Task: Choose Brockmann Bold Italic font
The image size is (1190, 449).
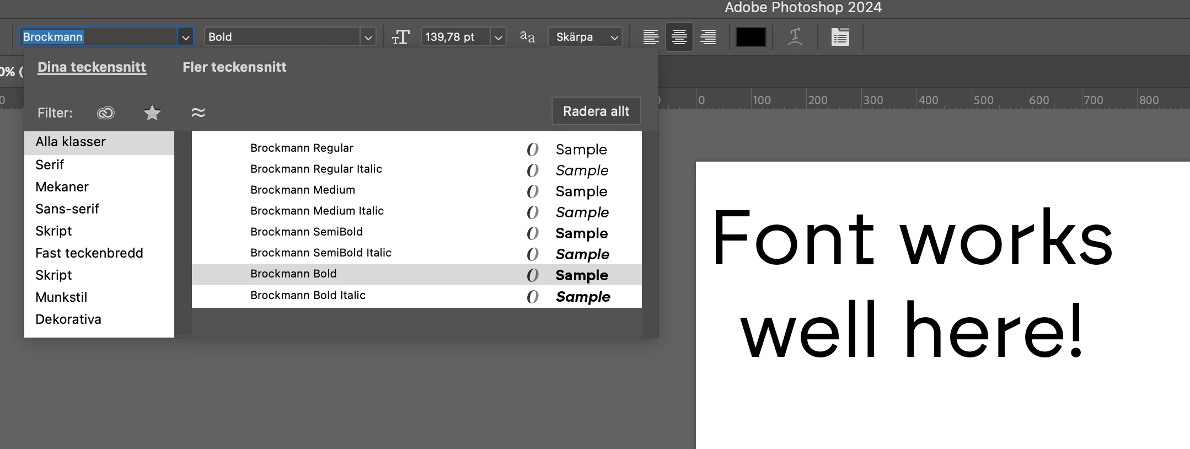Action: pyautogui.click(x=417, y=296)
